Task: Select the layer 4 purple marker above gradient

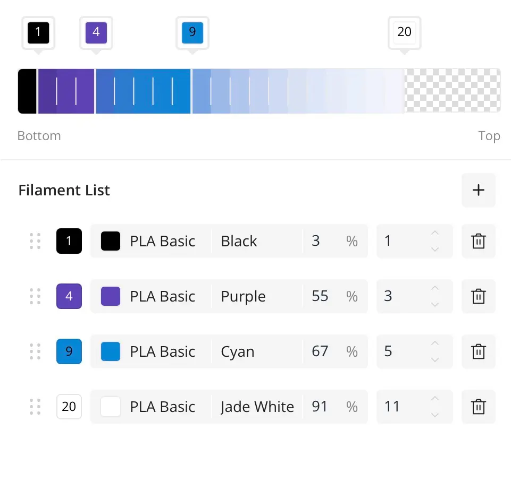Action: click(x=96, y=33)
